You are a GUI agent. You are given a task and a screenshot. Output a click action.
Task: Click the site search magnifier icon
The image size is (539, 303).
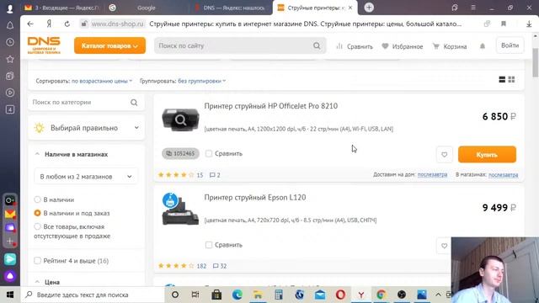coord(317,45)
